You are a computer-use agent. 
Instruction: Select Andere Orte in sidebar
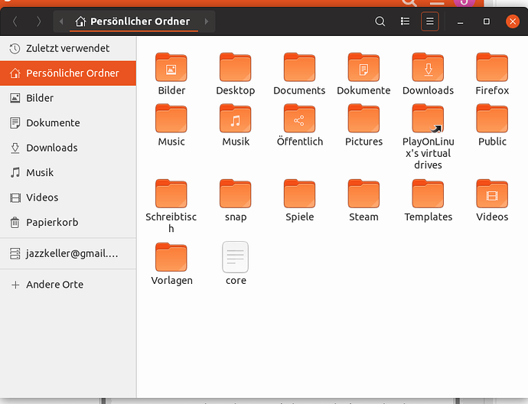tap(54, 285)
